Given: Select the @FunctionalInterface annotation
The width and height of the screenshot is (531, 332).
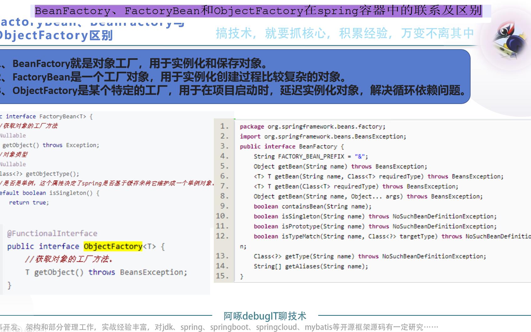Looking at the screenshot, I should (x=52, y=233).
